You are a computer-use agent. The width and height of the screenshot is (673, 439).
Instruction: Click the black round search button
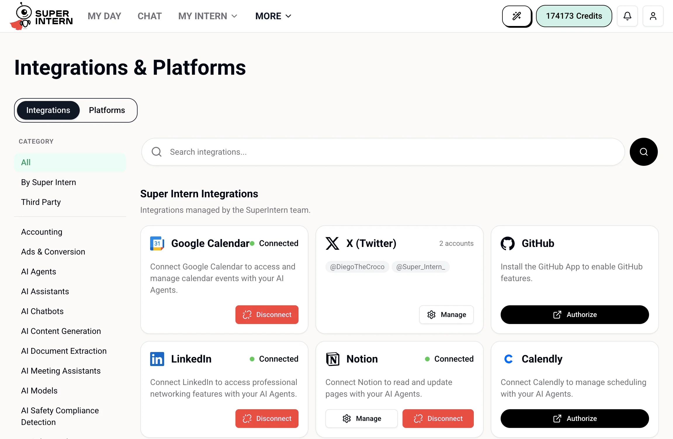(644, 152)
